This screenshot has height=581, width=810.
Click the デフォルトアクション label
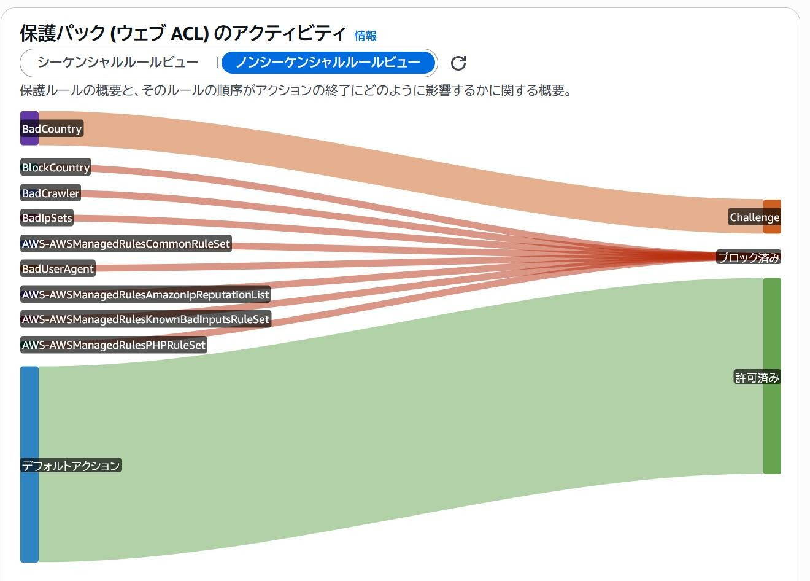coord(71,466)
